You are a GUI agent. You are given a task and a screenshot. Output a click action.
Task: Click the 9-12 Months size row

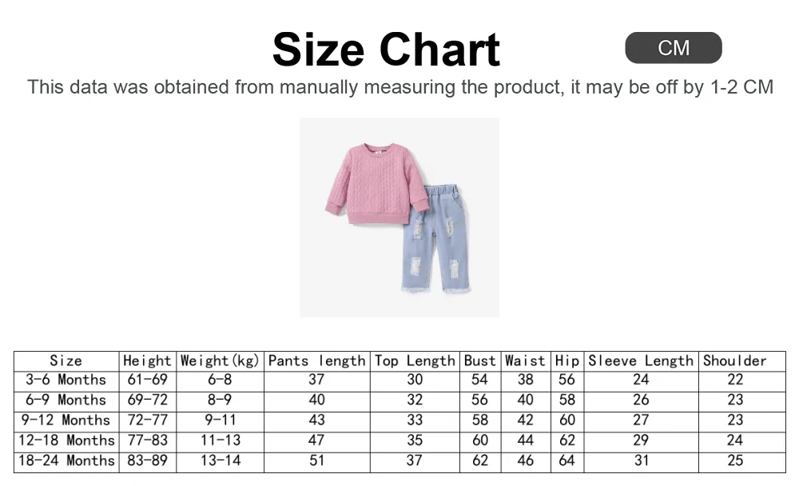click(x=400, y=422)
